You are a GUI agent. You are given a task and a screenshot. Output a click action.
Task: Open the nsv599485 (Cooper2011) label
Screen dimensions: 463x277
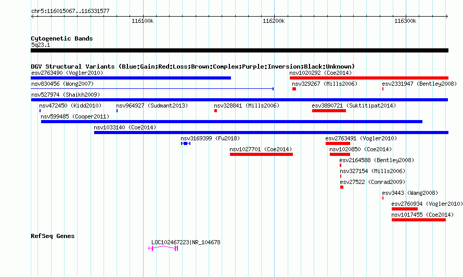75,116
